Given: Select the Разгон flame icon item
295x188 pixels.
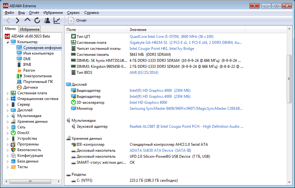Looking at the screenshot, I should pos(29,70).
